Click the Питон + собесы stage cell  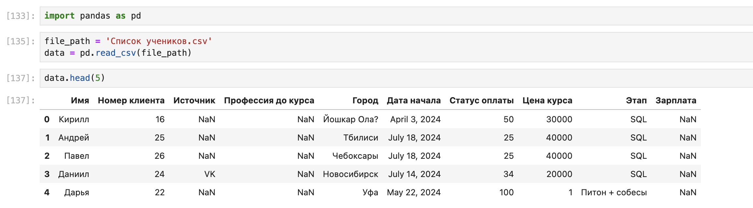[614, 192]
